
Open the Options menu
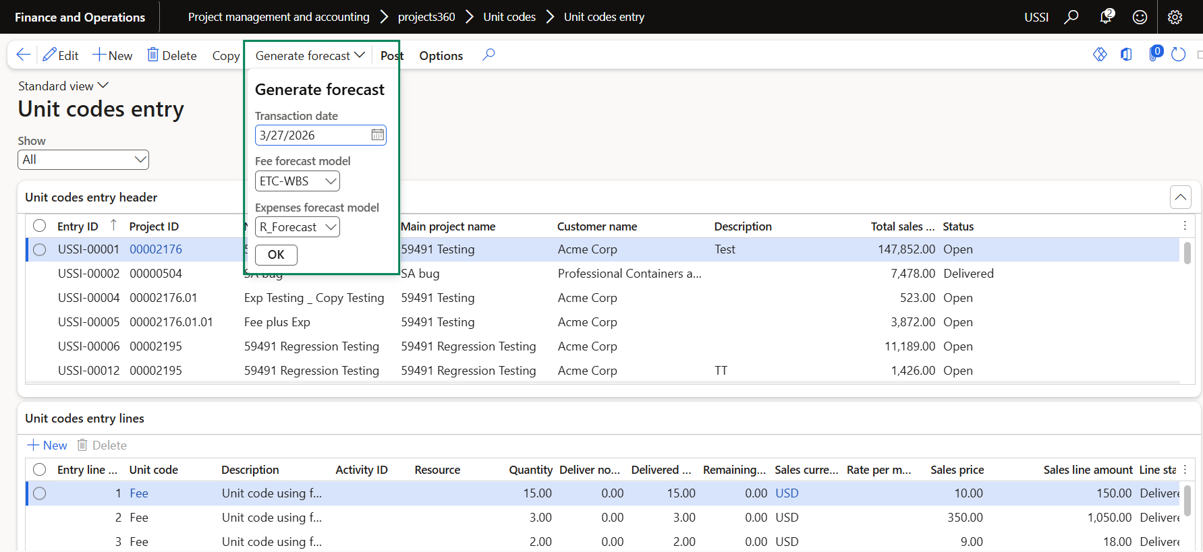tap(441, 56)
